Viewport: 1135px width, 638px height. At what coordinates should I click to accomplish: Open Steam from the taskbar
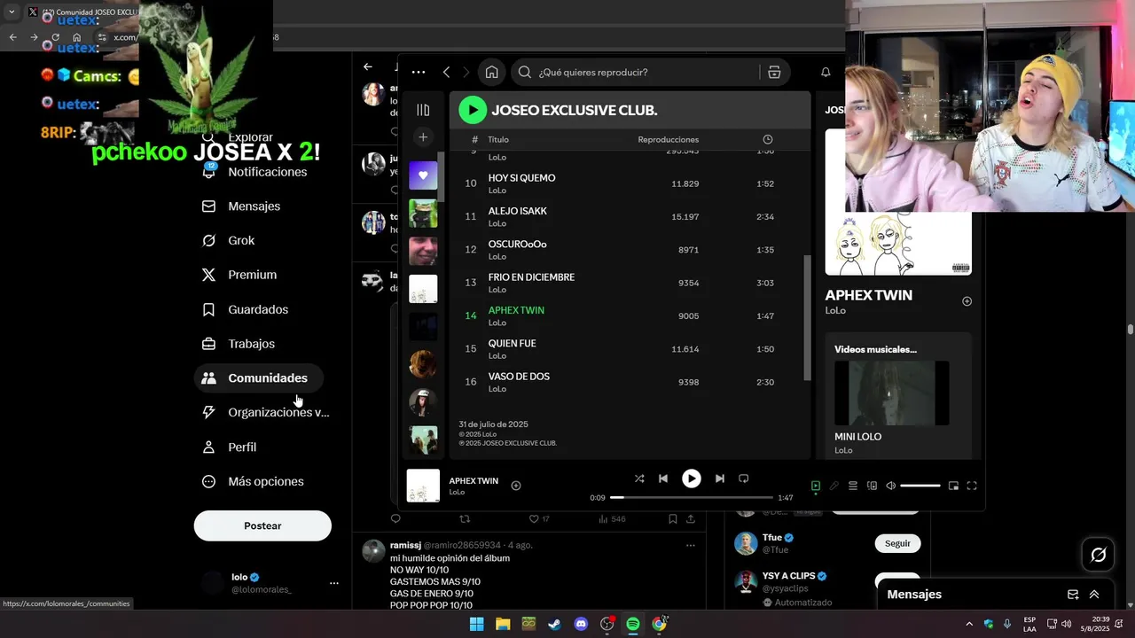[554, 624]
